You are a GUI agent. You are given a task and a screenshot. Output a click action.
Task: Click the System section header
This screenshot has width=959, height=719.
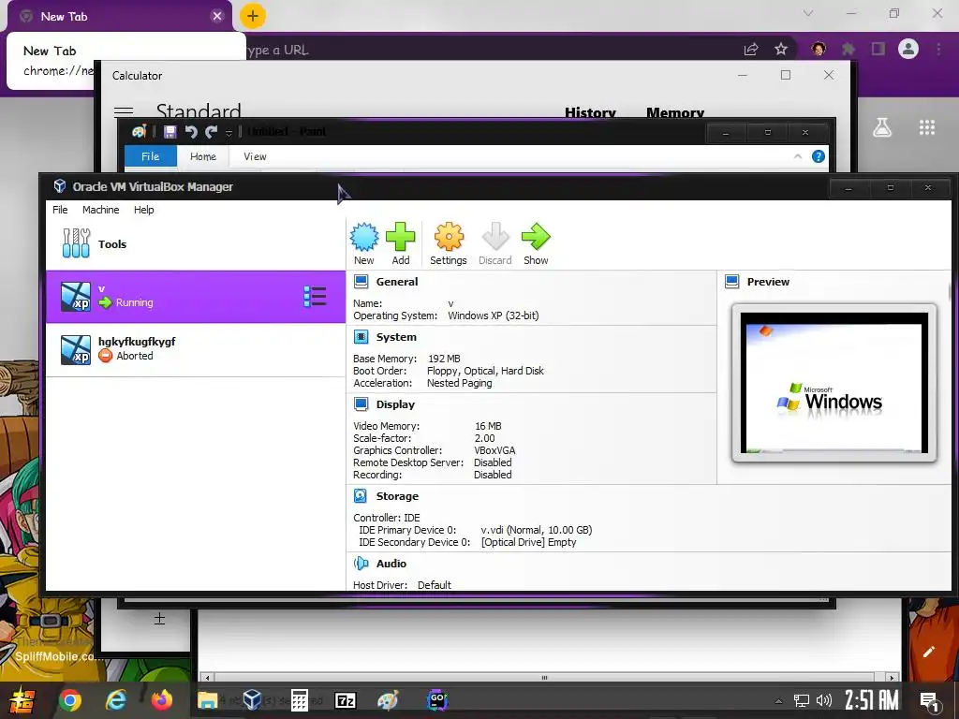(x=396, y=337)
